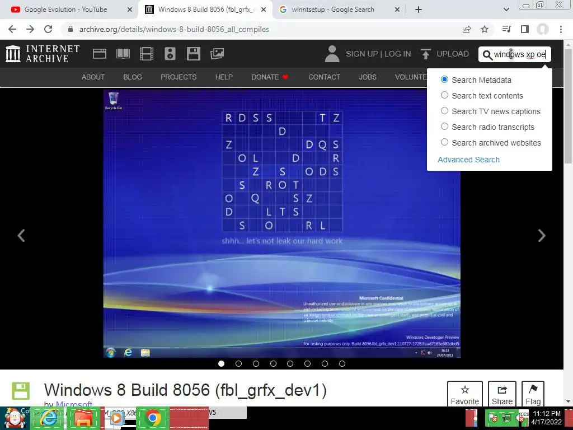Open the Texts book icon

[123, 54]
